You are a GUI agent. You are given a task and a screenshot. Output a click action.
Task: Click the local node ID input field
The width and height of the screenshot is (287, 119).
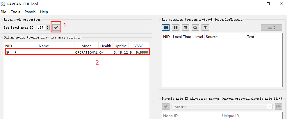(x=41, y=28)
